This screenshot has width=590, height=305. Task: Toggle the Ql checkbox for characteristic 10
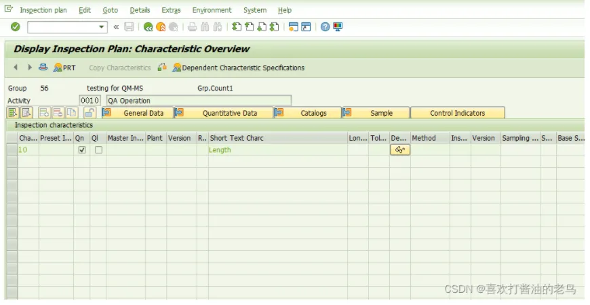[98, 150]
